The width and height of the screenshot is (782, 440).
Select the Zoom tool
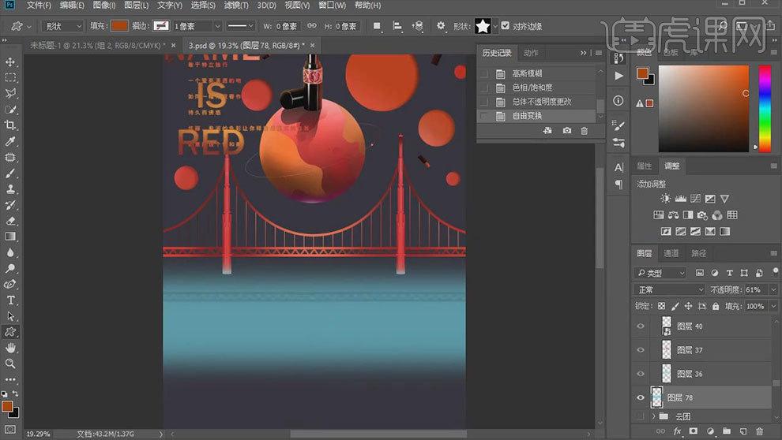point(11,364)
